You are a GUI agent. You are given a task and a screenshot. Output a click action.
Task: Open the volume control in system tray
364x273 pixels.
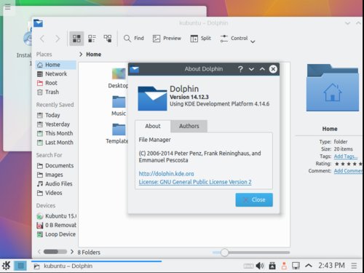coord(260,266)
